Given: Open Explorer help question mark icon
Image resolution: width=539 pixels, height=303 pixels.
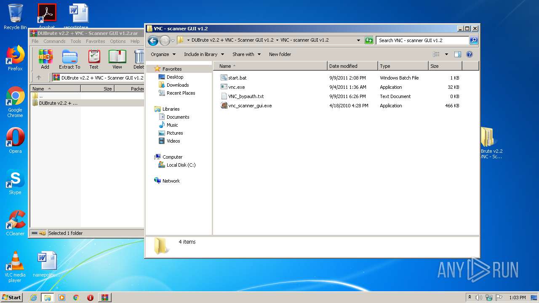Looking at the screenshot, I should 470,54.
